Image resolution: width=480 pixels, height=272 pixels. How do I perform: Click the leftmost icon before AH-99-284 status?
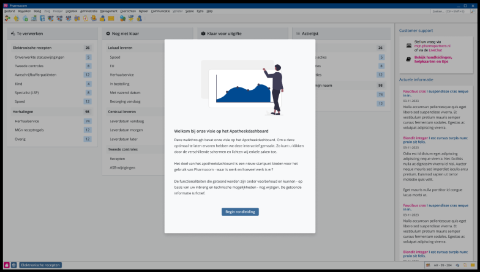point(428,265)
